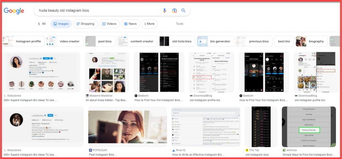Select the Images tab
This screenshot has width=342, height=159.
(61, 24)
